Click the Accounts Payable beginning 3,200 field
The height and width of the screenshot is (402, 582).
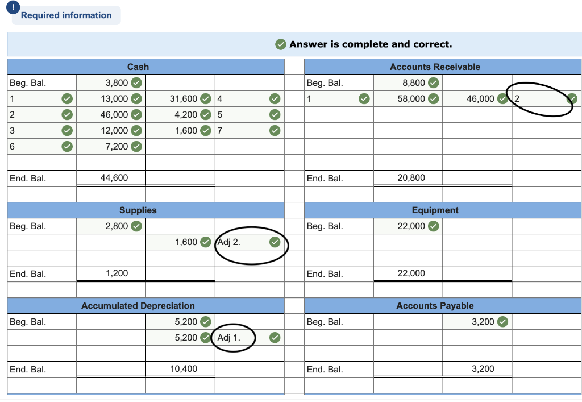[477, 321]
